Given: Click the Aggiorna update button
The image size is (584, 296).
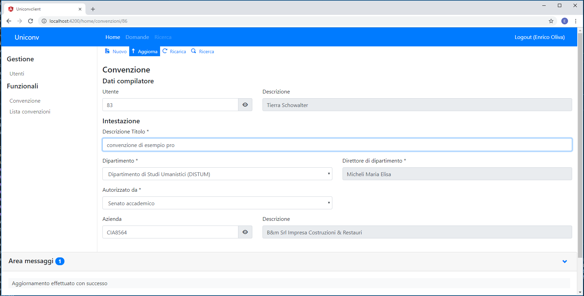Looking at the screenshot, I should pyautogui.click(x=144, y=51).
